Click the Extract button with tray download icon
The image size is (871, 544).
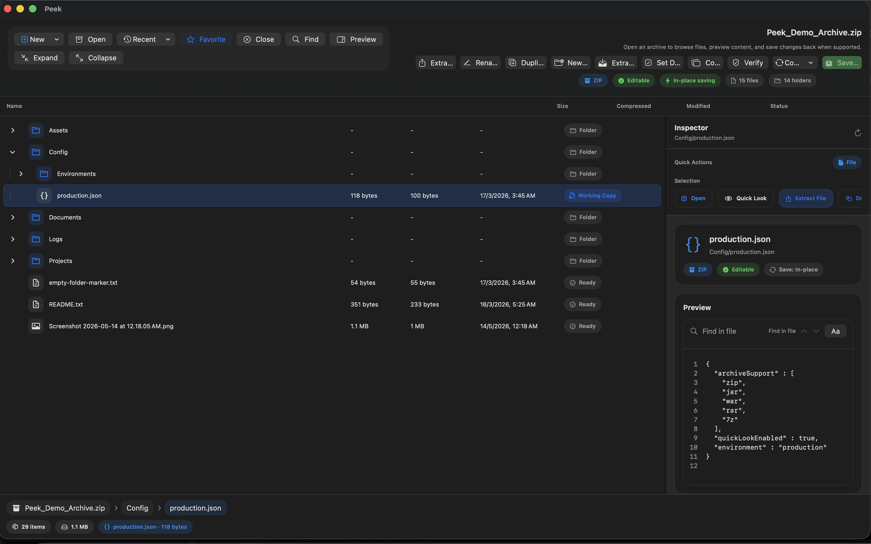[616, 63]
